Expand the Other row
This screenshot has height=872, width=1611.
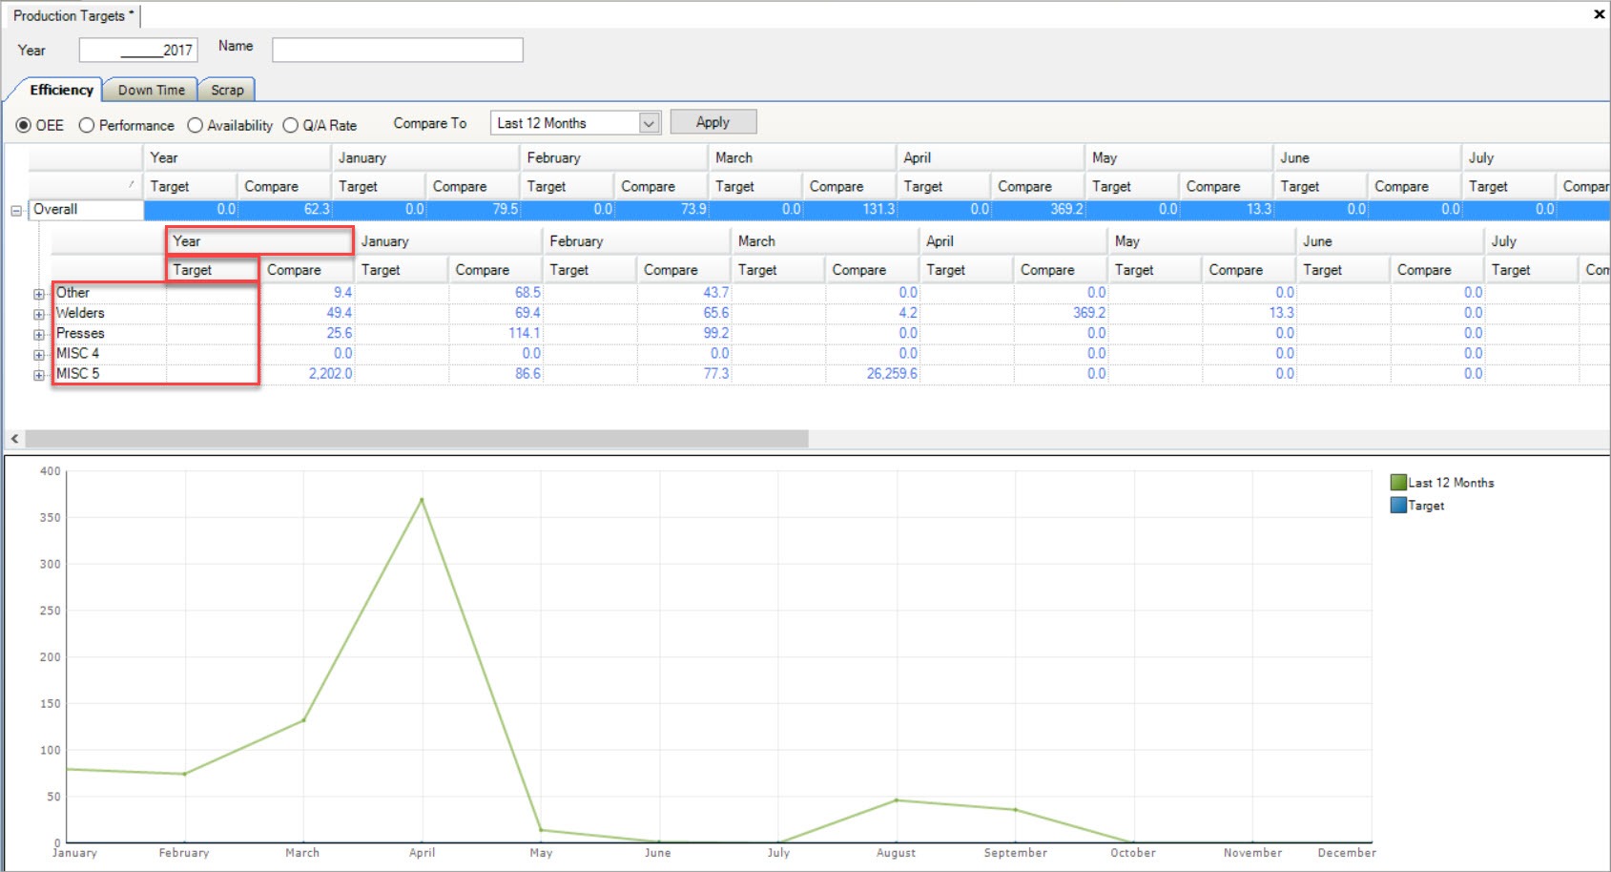tap(39, 295)
